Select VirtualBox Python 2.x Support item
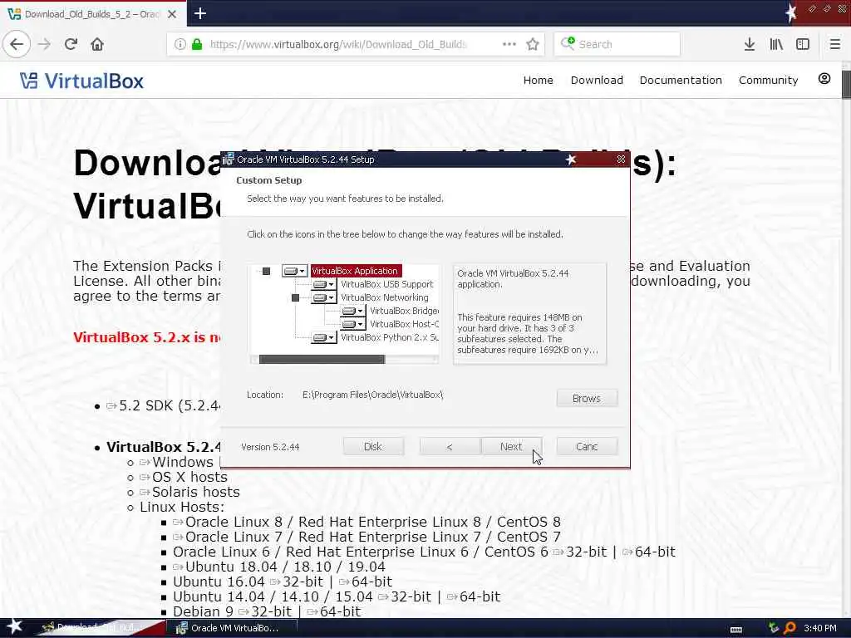Image resolution: width=851 pixels, height=638 pixels. [x=389, y=337]
